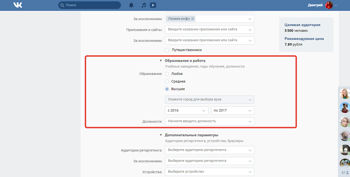Viewport: 350px width, 177px height.
Task: Expand the account dropdown arrow next to avatar
Action: [x=336, y=5]
